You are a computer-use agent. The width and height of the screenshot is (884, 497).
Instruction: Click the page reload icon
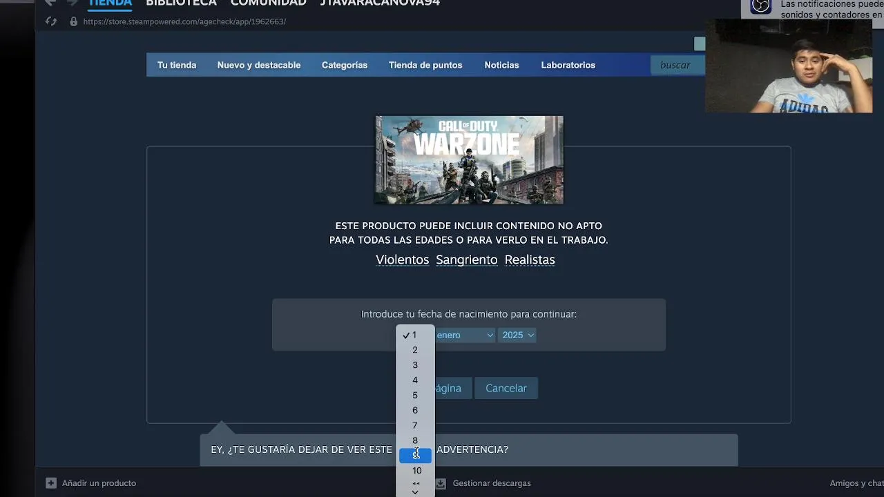tap(51, 21)
